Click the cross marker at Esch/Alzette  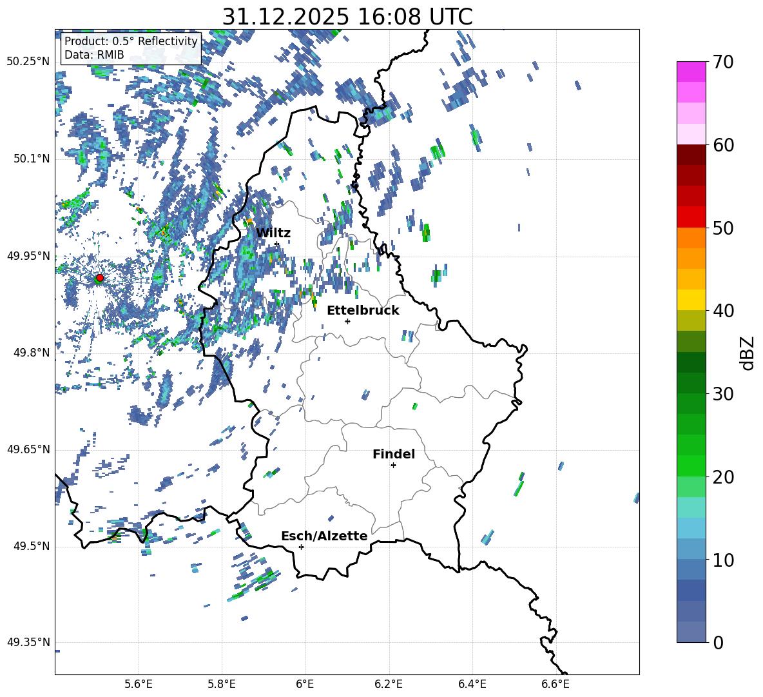(x=301, y=547)
